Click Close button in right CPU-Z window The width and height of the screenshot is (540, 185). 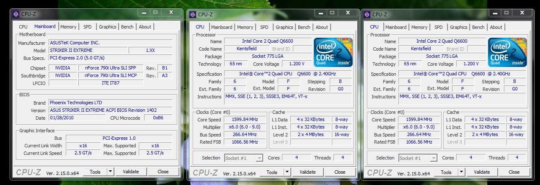pyautogui.click(x=514, y=172)
